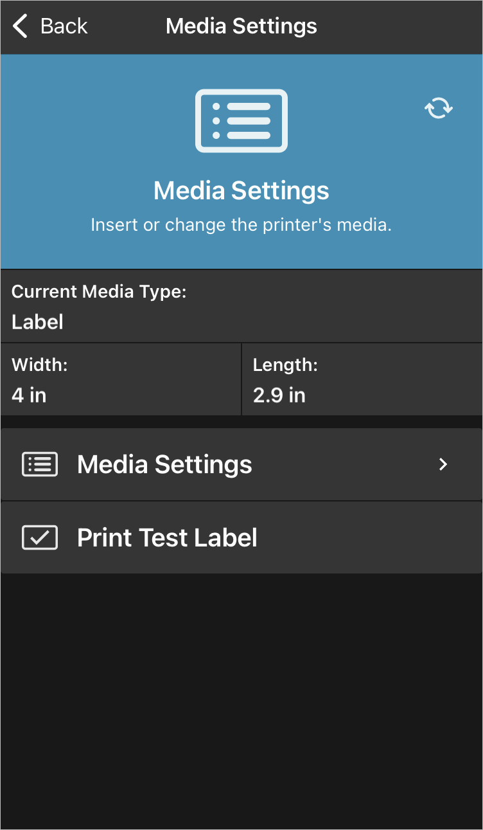483x830 pixels.
Task: Tap the checkmark icon beside Print Test Label
Action: 40,537
